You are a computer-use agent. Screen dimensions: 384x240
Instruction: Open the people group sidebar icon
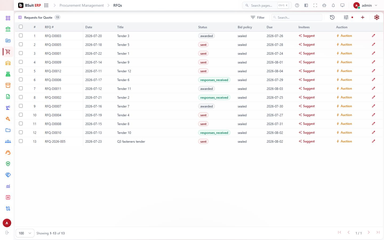tap(8, 141)
